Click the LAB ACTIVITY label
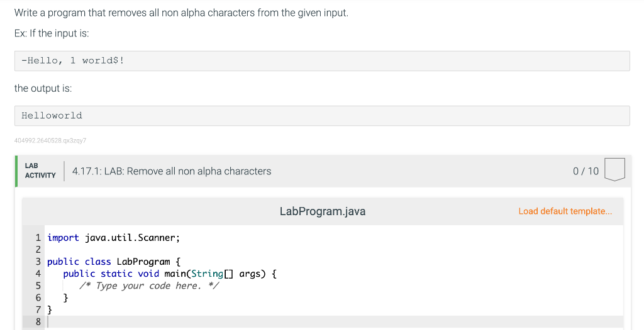 [x=40, y=171]
